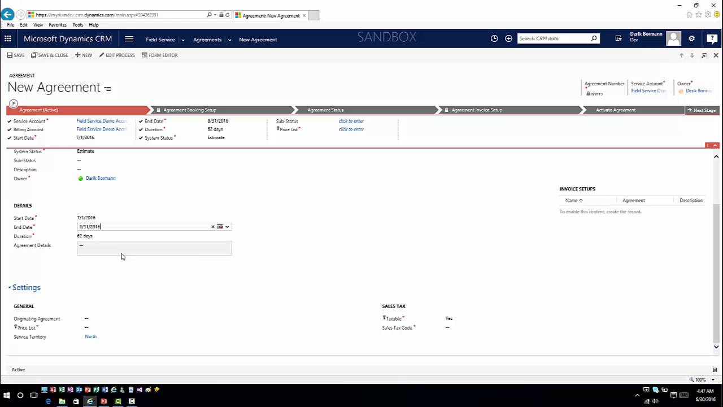Open the settings gear icon
The width and height of the screenshot is (723, 407).
pyautogui.click(x=691, y=38)
